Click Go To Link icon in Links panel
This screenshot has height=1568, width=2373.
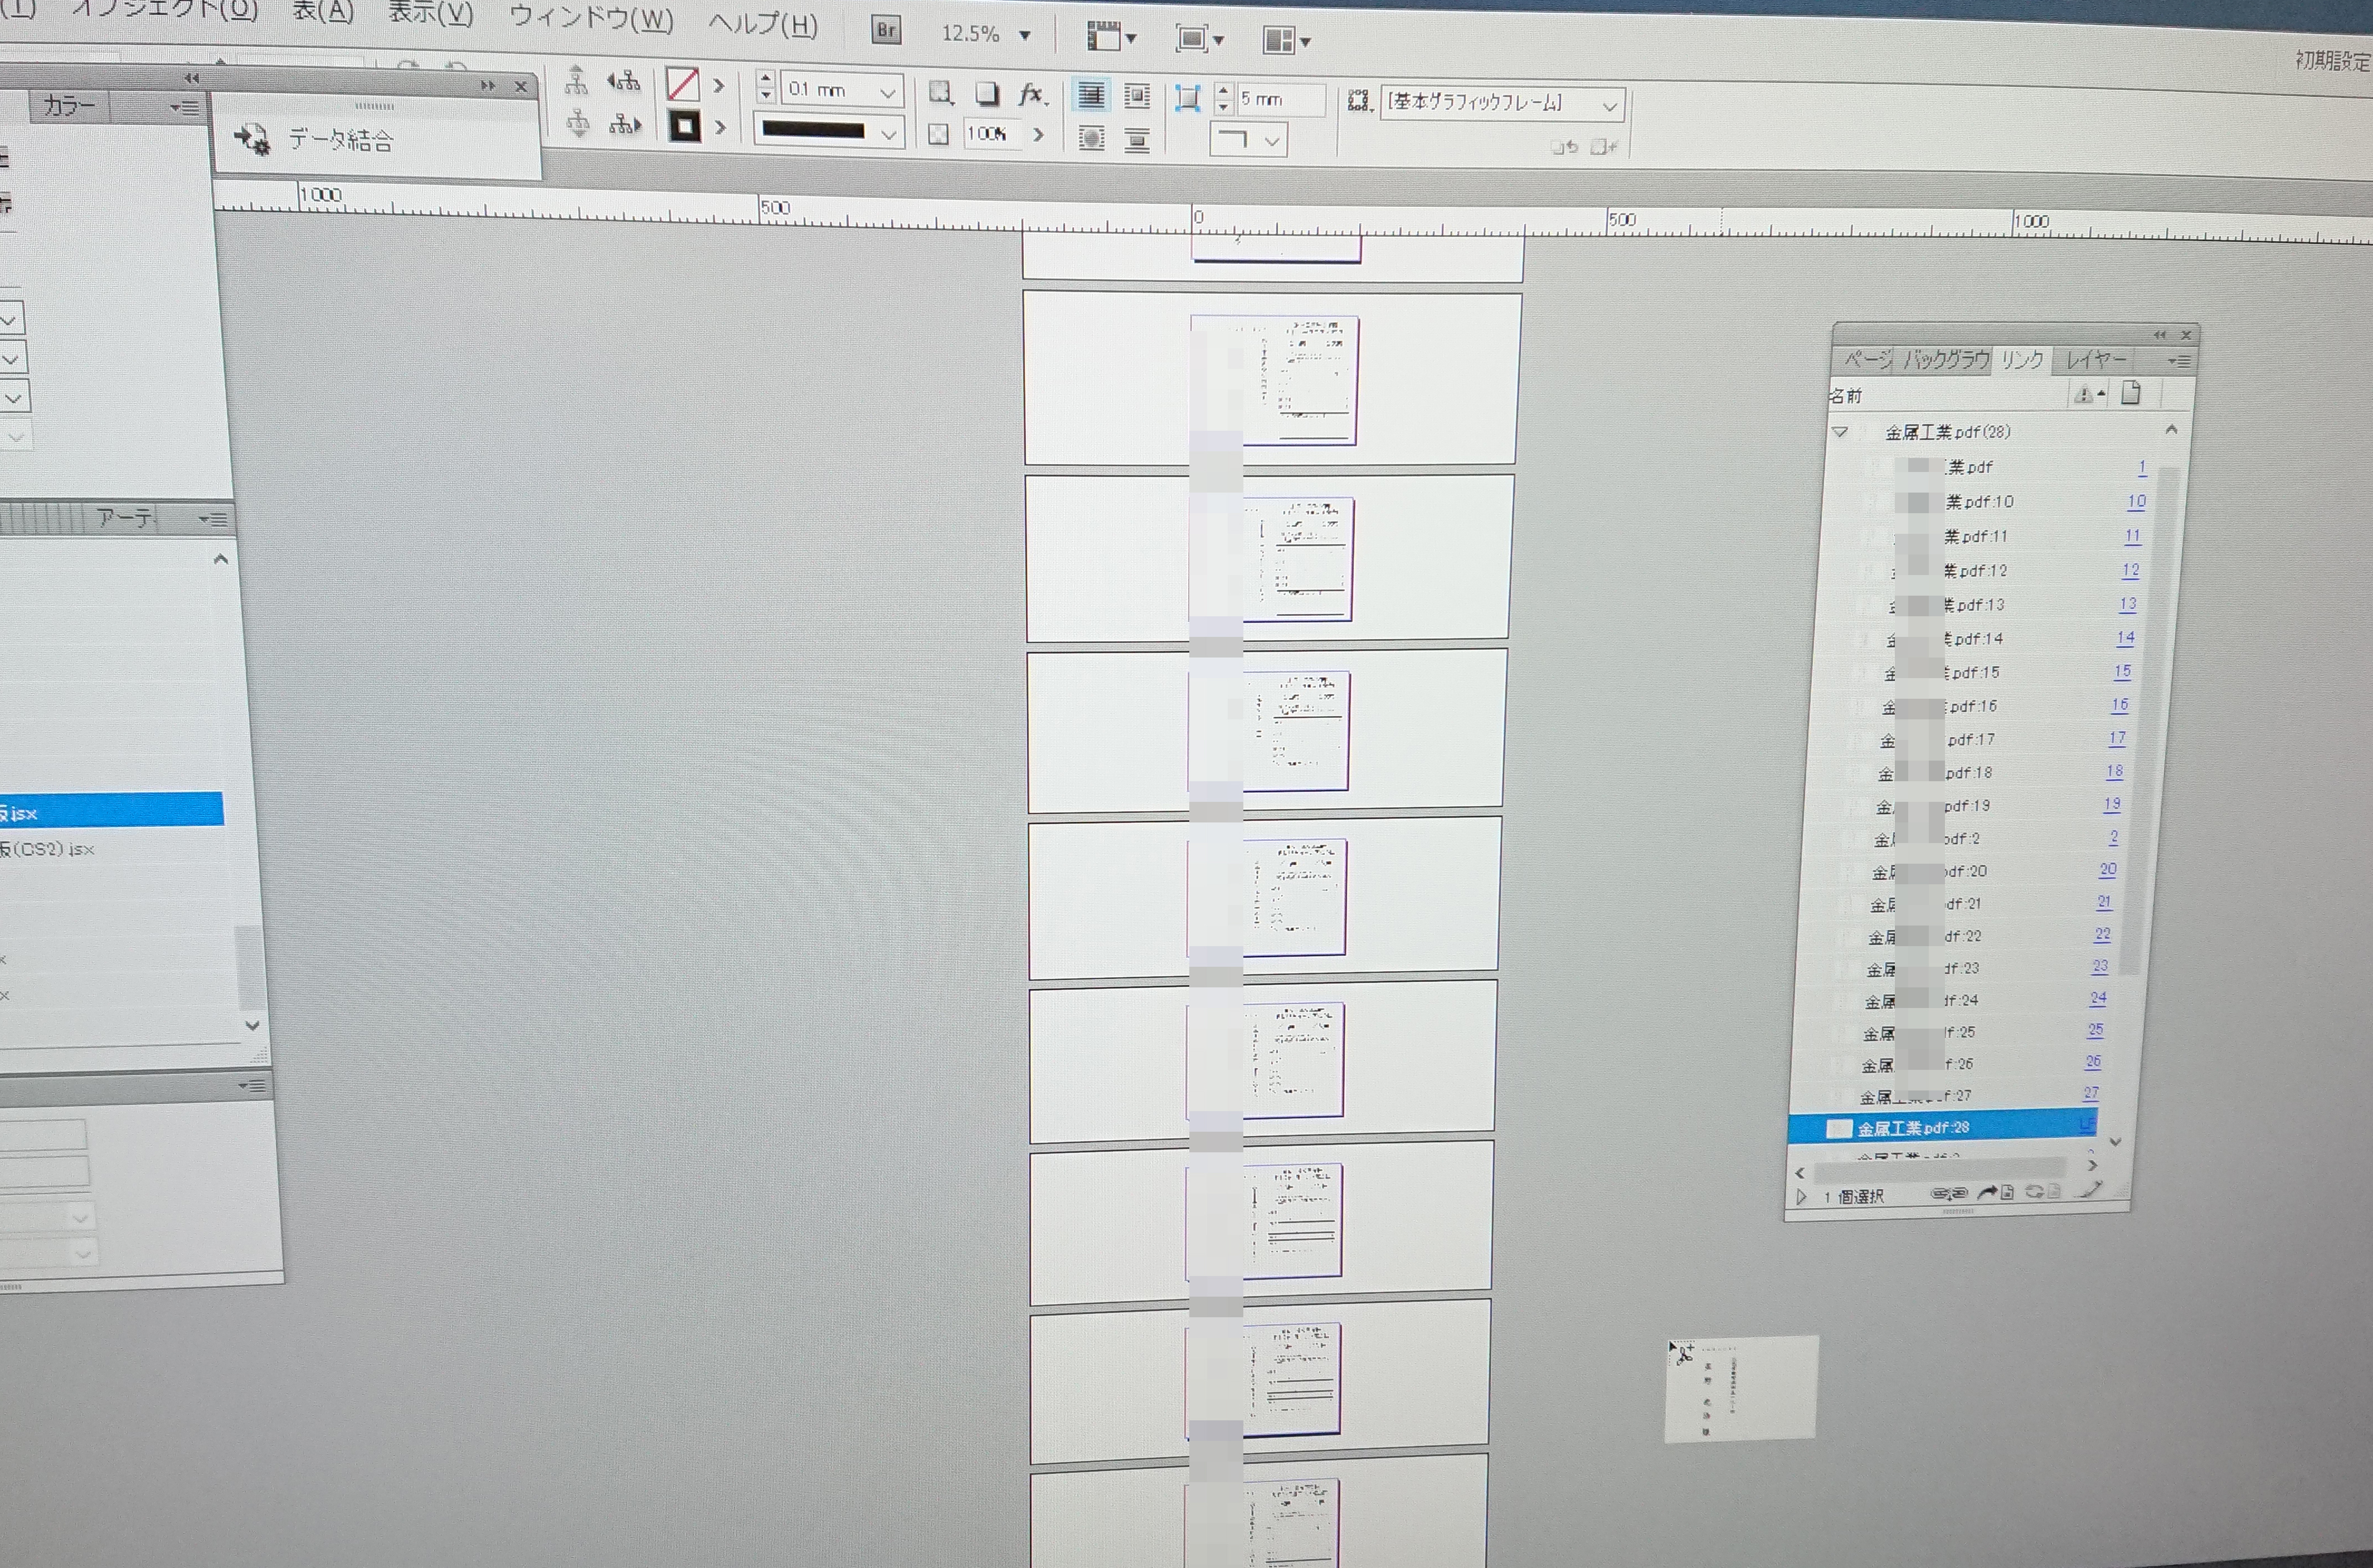point(1997,1192)
